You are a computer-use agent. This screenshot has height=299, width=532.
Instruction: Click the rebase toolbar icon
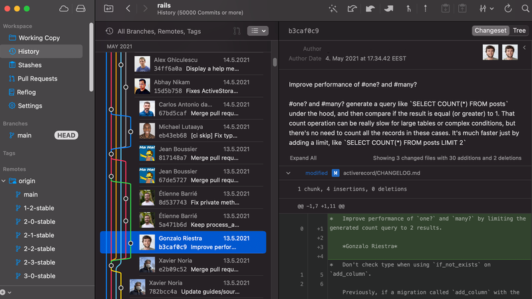[x=425, y=9]
